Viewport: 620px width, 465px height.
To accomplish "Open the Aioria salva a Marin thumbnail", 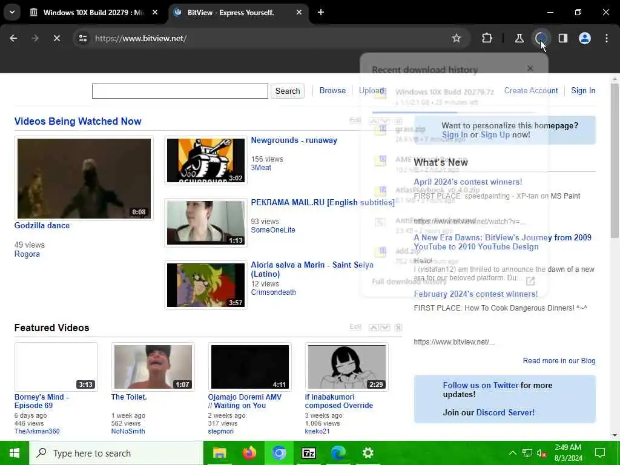I will tap(206, 285).
